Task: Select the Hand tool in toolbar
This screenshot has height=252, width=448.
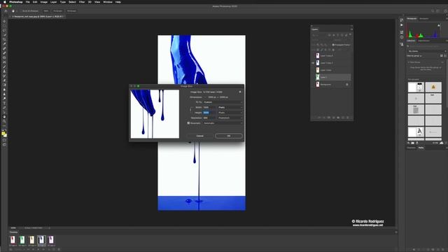Action: pos(4,117)
